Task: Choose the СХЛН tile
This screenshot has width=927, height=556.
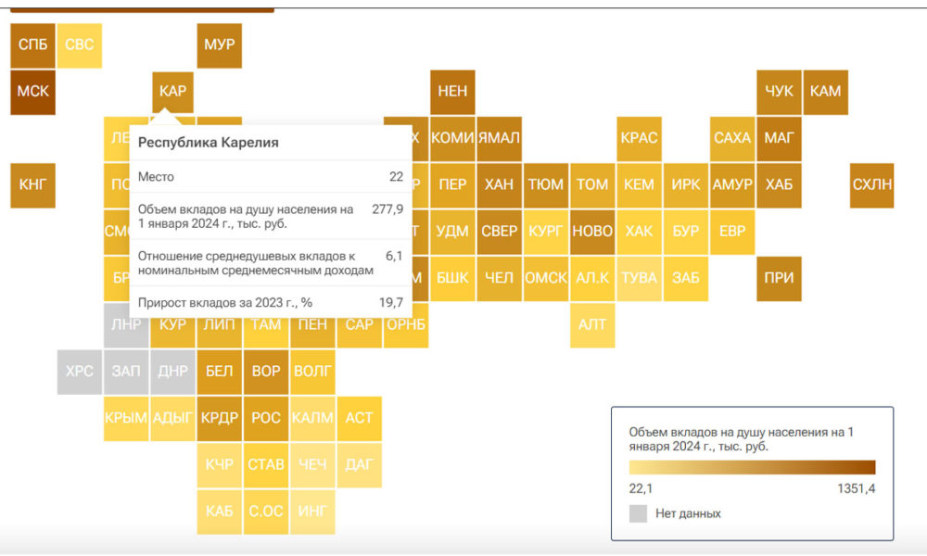Action: click(872, 185)
